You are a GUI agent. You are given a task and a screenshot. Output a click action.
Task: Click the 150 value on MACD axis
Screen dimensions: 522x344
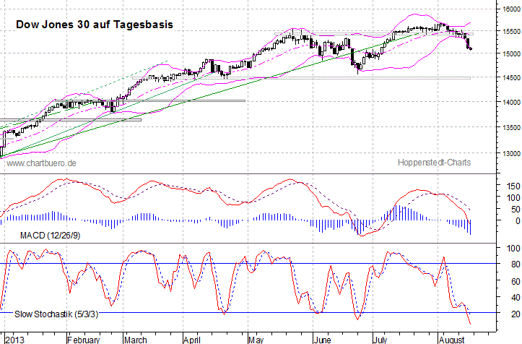(513, 186)
